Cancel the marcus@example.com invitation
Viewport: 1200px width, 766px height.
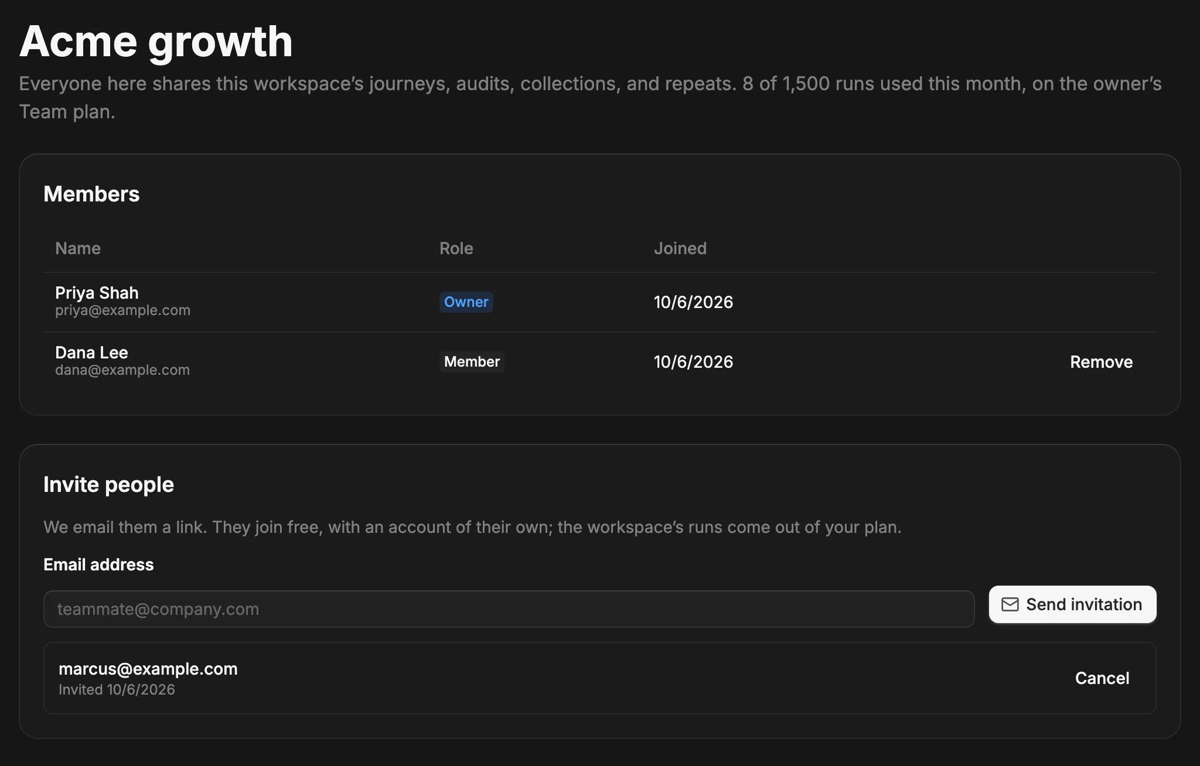pos(1102,678)
